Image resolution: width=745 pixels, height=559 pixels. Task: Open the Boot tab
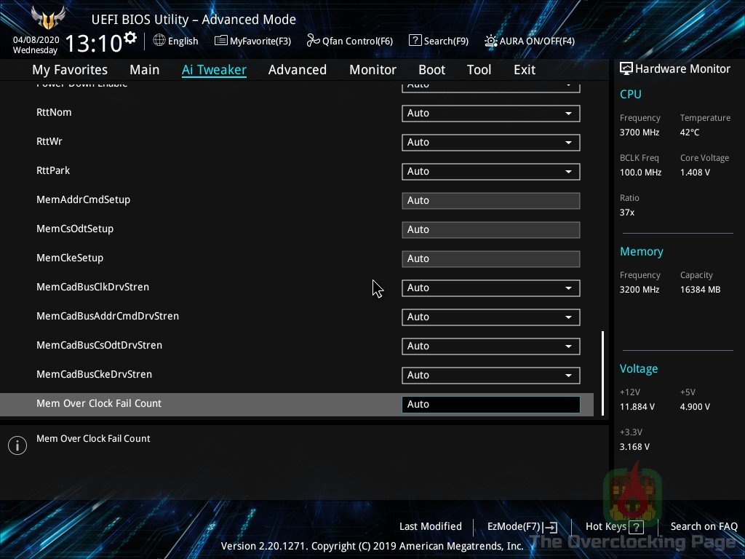tap(431, 70)
